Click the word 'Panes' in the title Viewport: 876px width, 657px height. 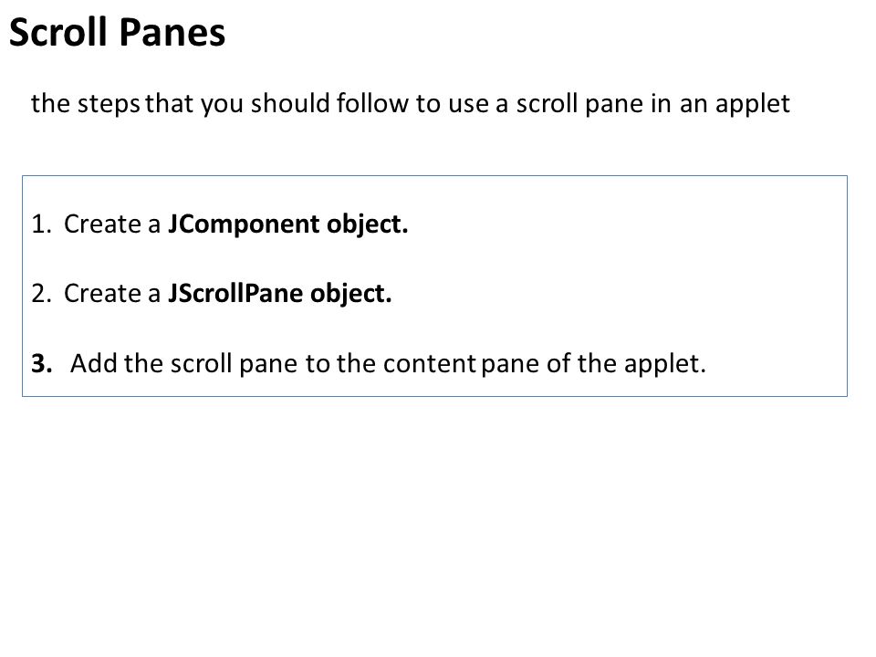pyautogui.click(x=172, y=33)
